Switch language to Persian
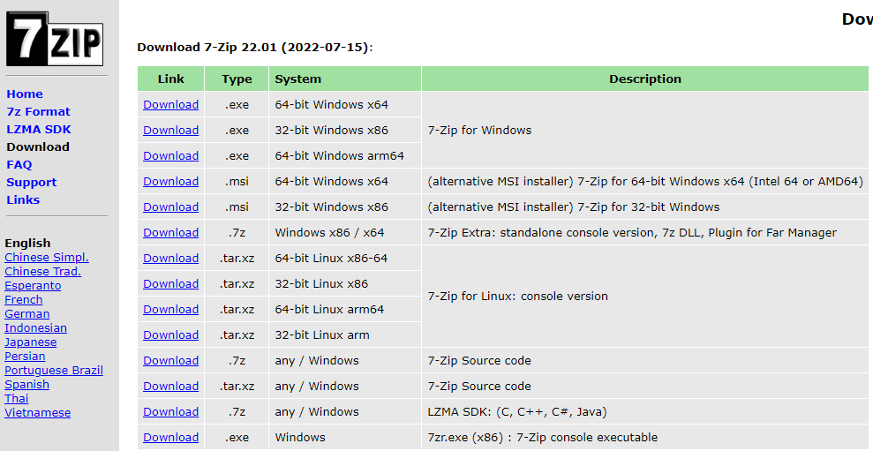Image resolution: width=873 pixels, height=451 pixels. click(x=25, y=357)
